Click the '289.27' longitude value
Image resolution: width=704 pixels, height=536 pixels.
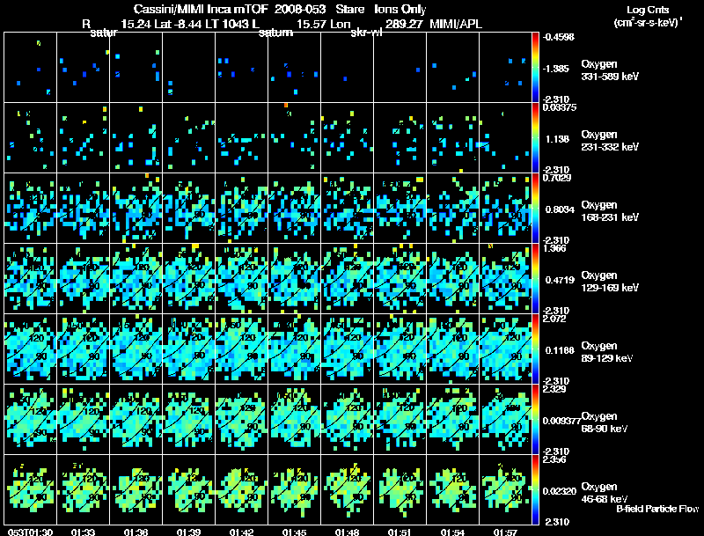pos(404,25)
